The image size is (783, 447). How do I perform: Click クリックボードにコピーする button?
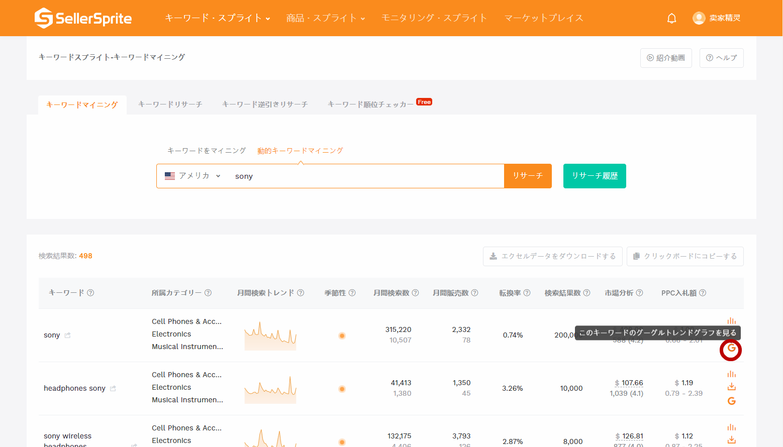tap(685, 256)
